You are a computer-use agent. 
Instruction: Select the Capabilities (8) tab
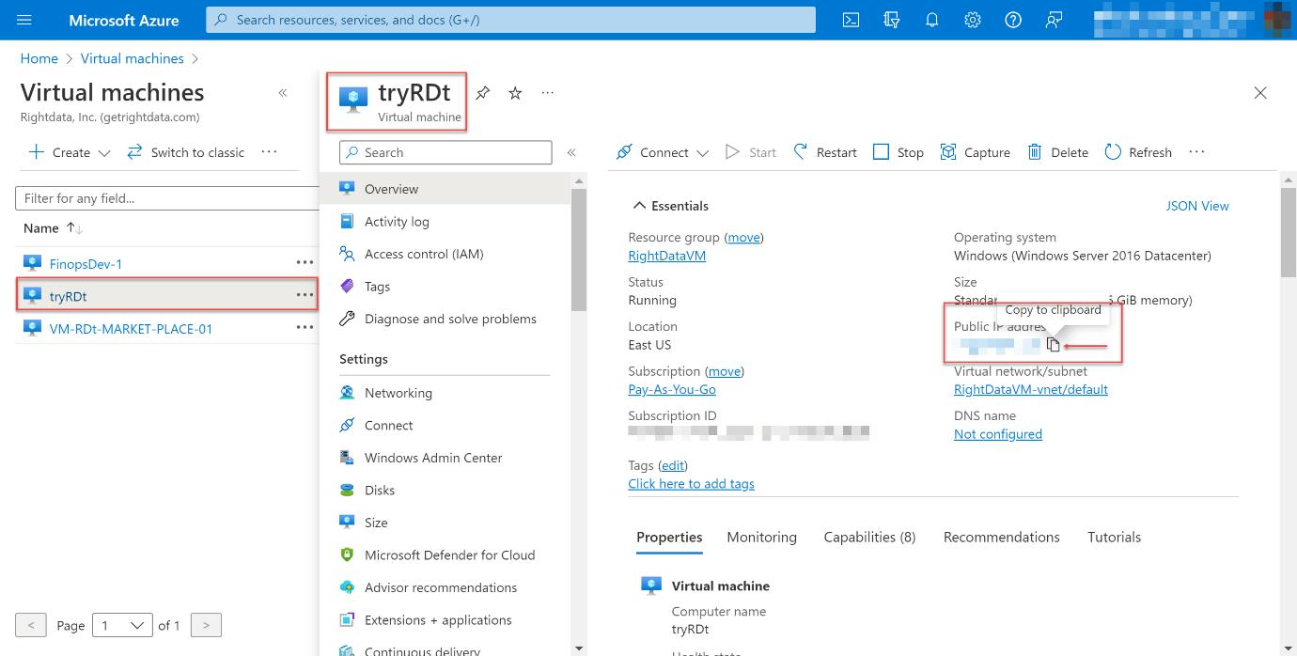coord(869,537)
